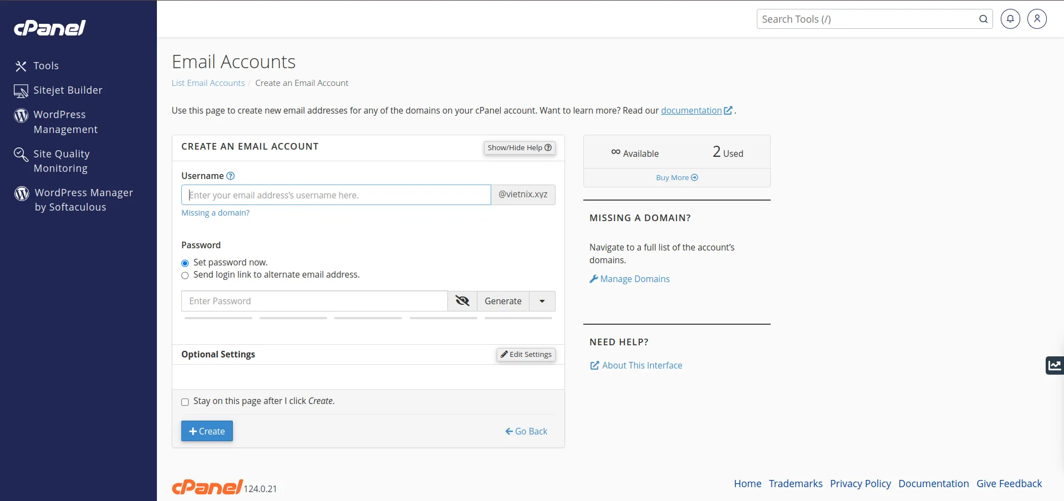This screenshot has width=1064, height=501.
Task: Click the infinity Available text
Action: click(635, 154)
